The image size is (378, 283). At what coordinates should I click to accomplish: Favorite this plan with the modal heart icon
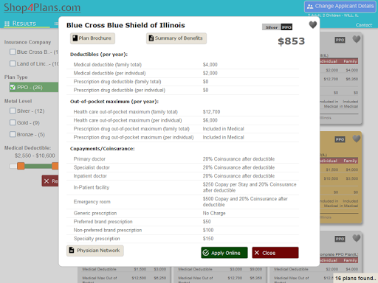[313, 25]
